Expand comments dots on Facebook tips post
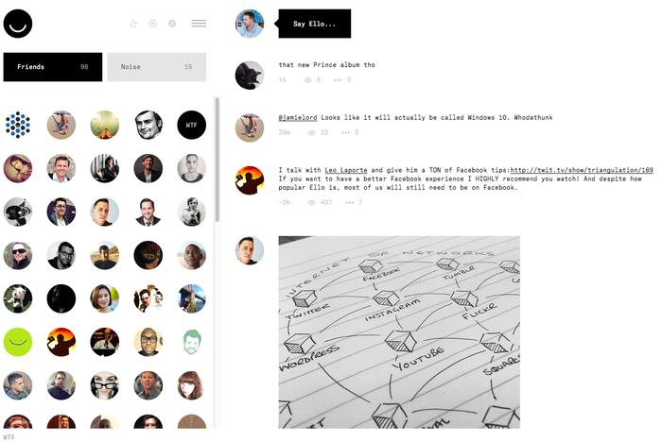 coord(350,202)
